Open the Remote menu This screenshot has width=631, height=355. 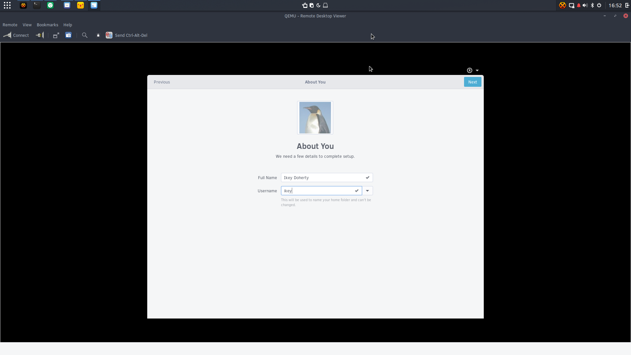coord(10,25)
